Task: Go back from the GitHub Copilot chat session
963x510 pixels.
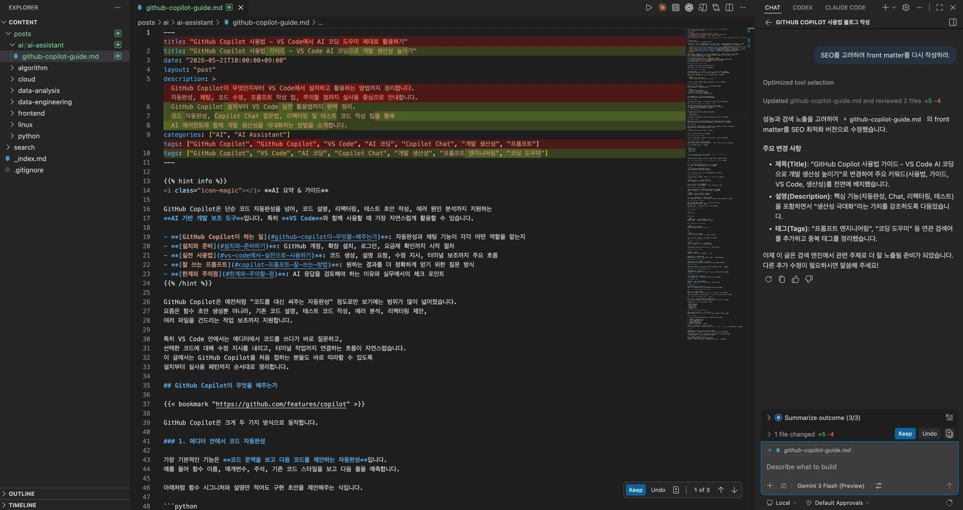Action: pos(768,23)
